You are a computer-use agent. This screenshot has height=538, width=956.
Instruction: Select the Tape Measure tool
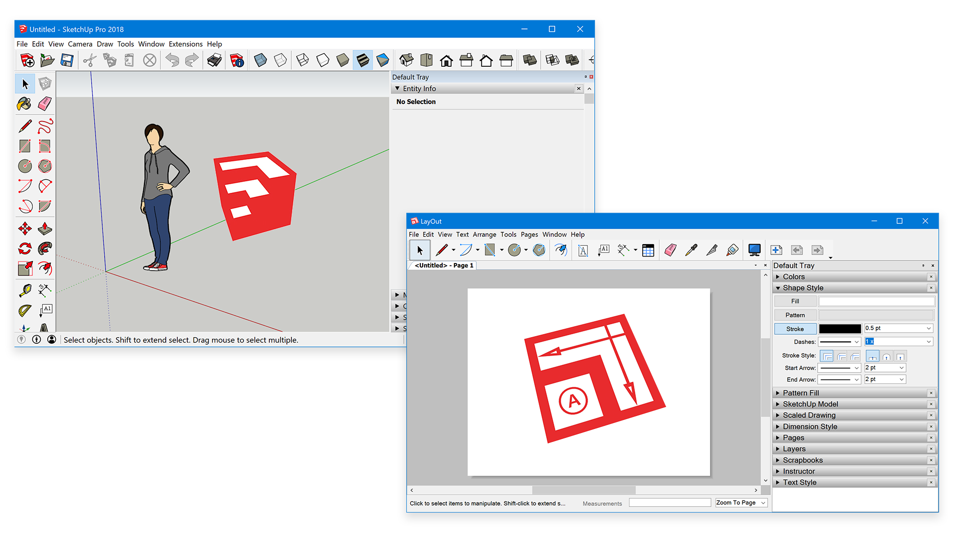pos(24,290)
